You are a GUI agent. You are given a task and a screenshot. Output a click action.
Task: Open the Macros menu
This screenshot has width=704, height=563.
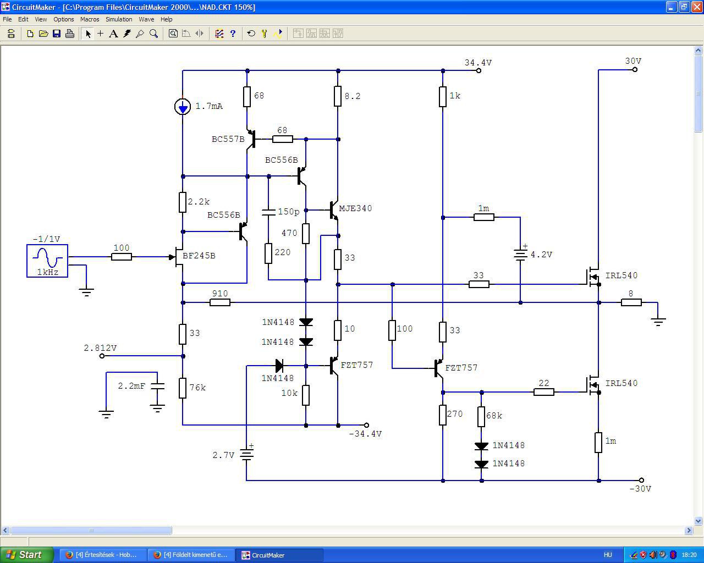click(x=90, y=19)
